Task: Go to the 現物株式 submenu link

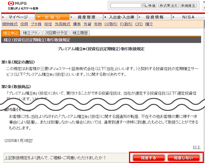Action: coord(10,24)
